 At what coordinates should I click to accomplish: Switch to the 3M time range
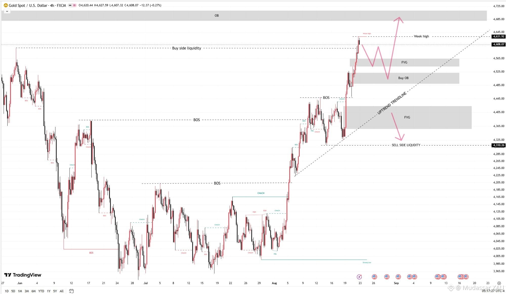(27, 291)
